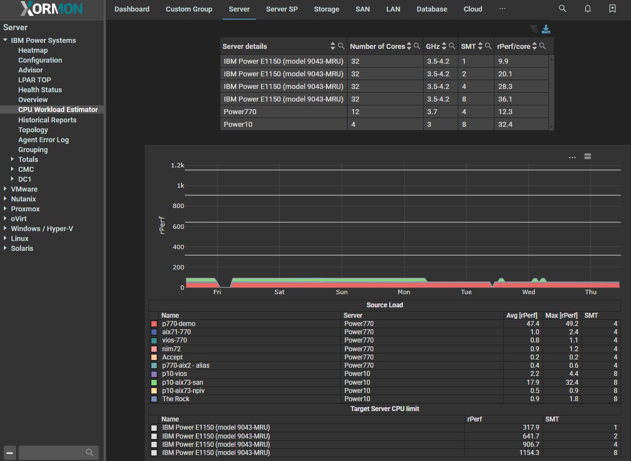Go to Historical Reports in sidebar
The width and height of the screenshot is (631, 461).
click(47, 120)
